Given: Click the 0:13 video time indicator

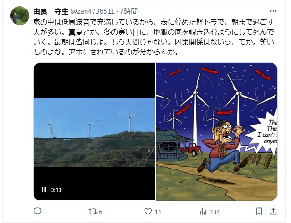Looking at the screenshot, I should coord(56,190).
